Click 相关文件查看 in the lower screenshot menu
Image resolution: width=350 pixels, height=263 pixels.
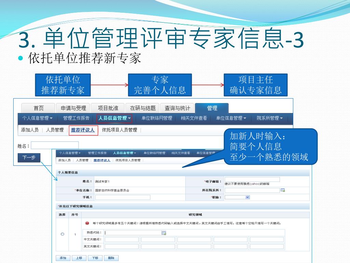pos(180,153)
